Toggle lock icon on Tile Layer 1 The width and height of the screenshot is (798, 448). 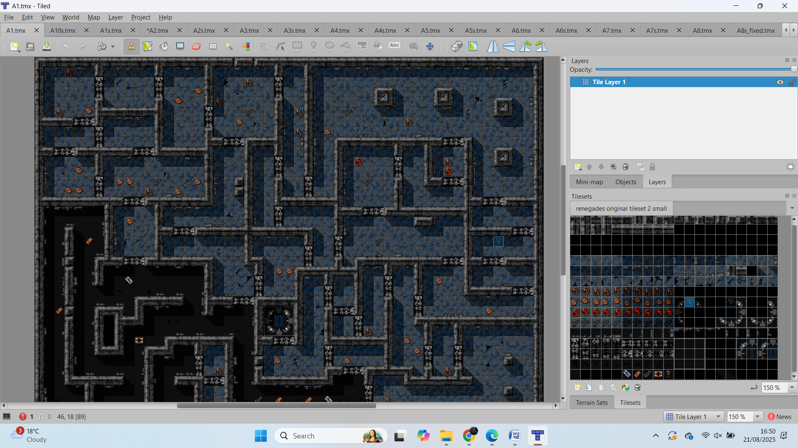point(791,82)
